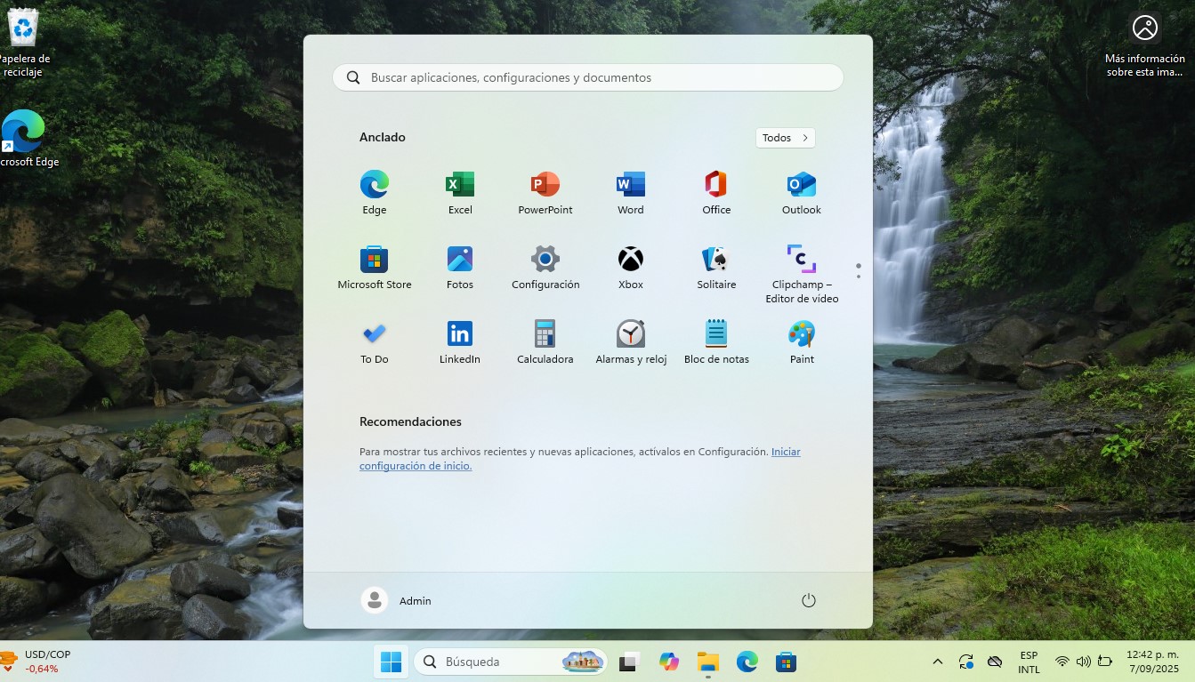Go to next pinned apps page dots
The image size is (1195, 682).
click(x=858, y=271)
